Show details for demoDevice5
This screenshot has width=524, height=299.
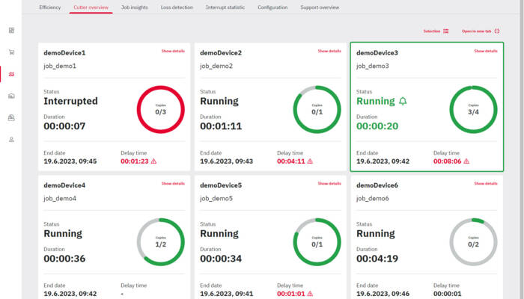329,184
